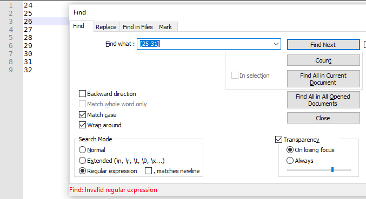
Task: Click the text 24 on line 1
Action: [x=28, y=5]
